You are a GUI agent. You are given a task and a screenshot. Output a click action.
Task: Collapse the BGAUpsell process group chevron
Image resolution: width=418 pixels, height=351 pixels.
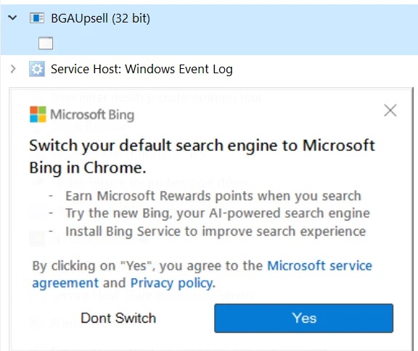coord(12,18)
